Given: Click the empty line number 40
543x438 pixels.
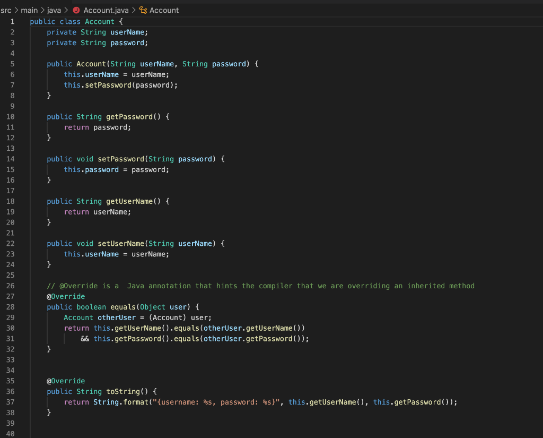Looking at the screenshot, I should pyautogui.click(x=10, y=434).
